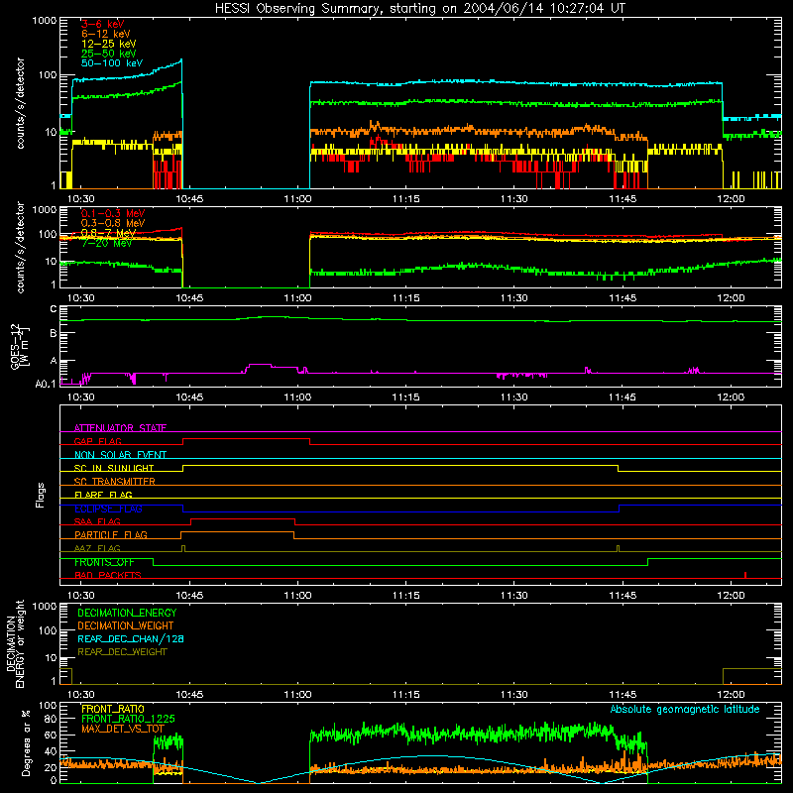This screenshot has height=793, width=793.
Task: Click the A0.1 label on GOES axis
Action: click(46, 384)
